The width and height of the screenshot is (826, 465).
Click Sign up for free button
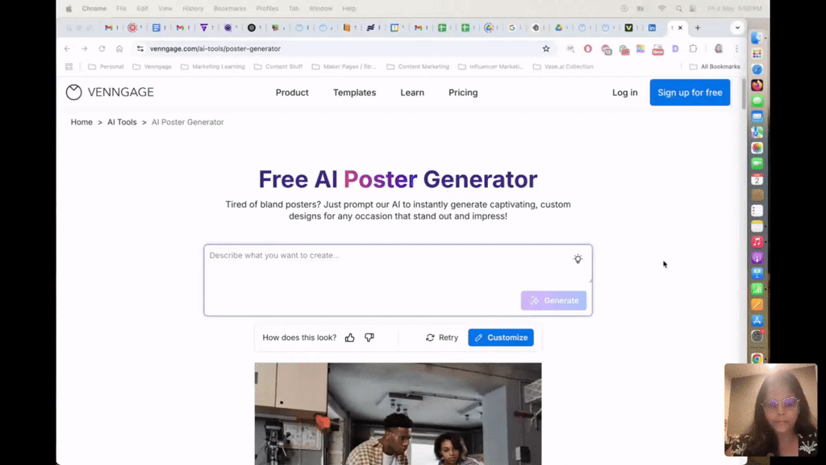(690, 92)
